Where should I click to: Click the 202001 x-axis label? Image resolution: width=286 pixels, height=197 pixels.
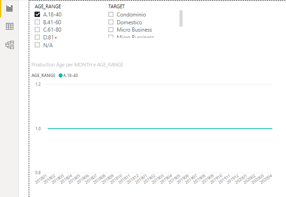[241, 179]
